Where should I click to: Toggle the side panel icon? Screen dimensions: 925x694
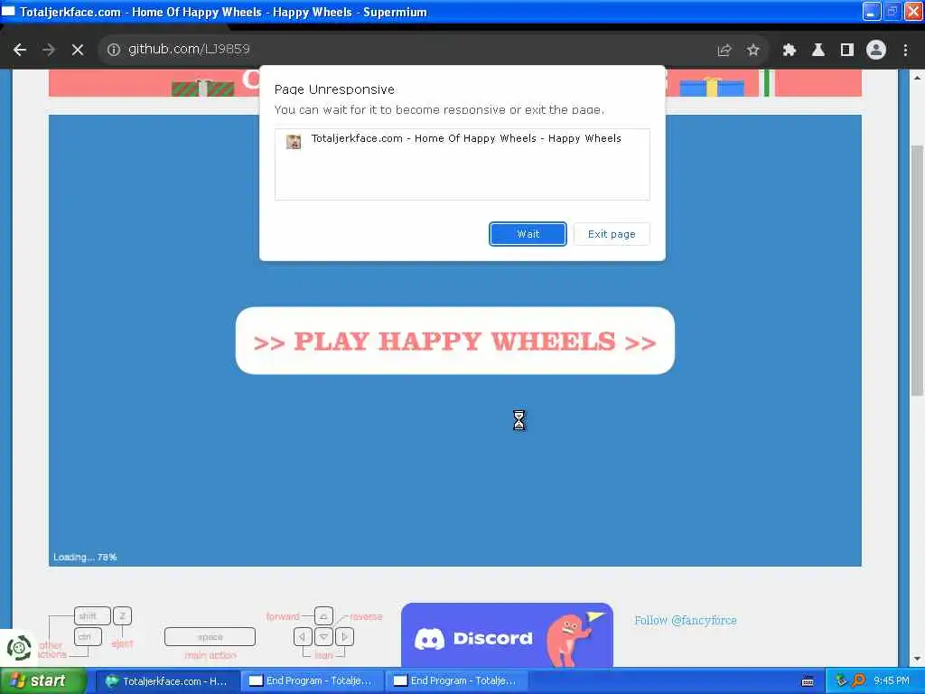coord(846,51)
